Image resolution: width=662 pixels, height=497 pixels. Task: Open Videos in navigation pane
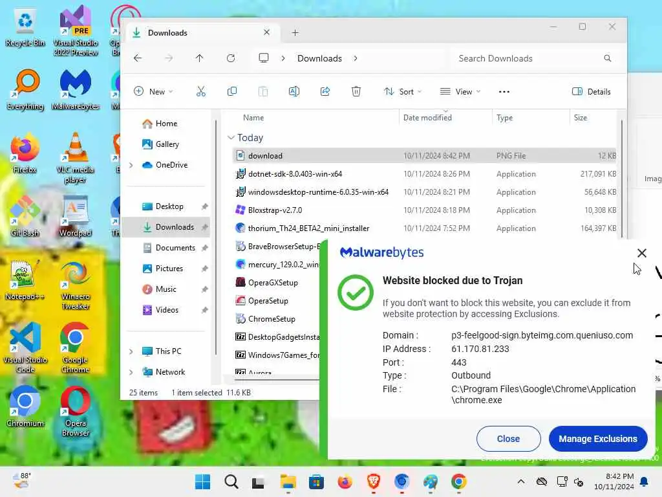click(166, 310)
